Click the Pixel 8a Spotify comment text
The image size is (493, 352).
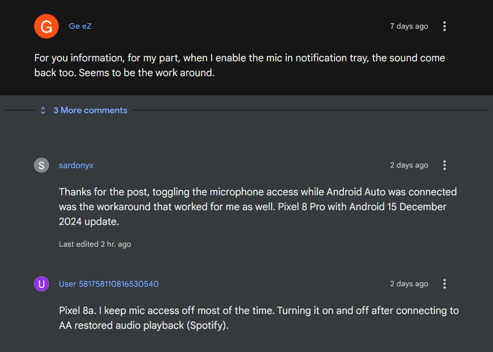[x=259, y=318]
